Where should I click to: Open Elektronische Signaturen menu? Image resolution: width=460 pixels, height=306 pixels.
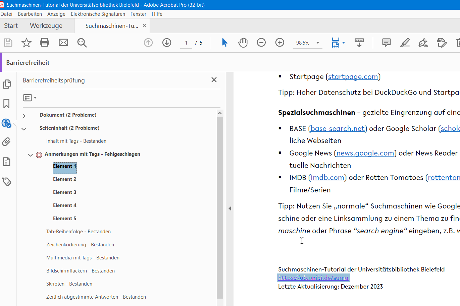coord(98,14)
